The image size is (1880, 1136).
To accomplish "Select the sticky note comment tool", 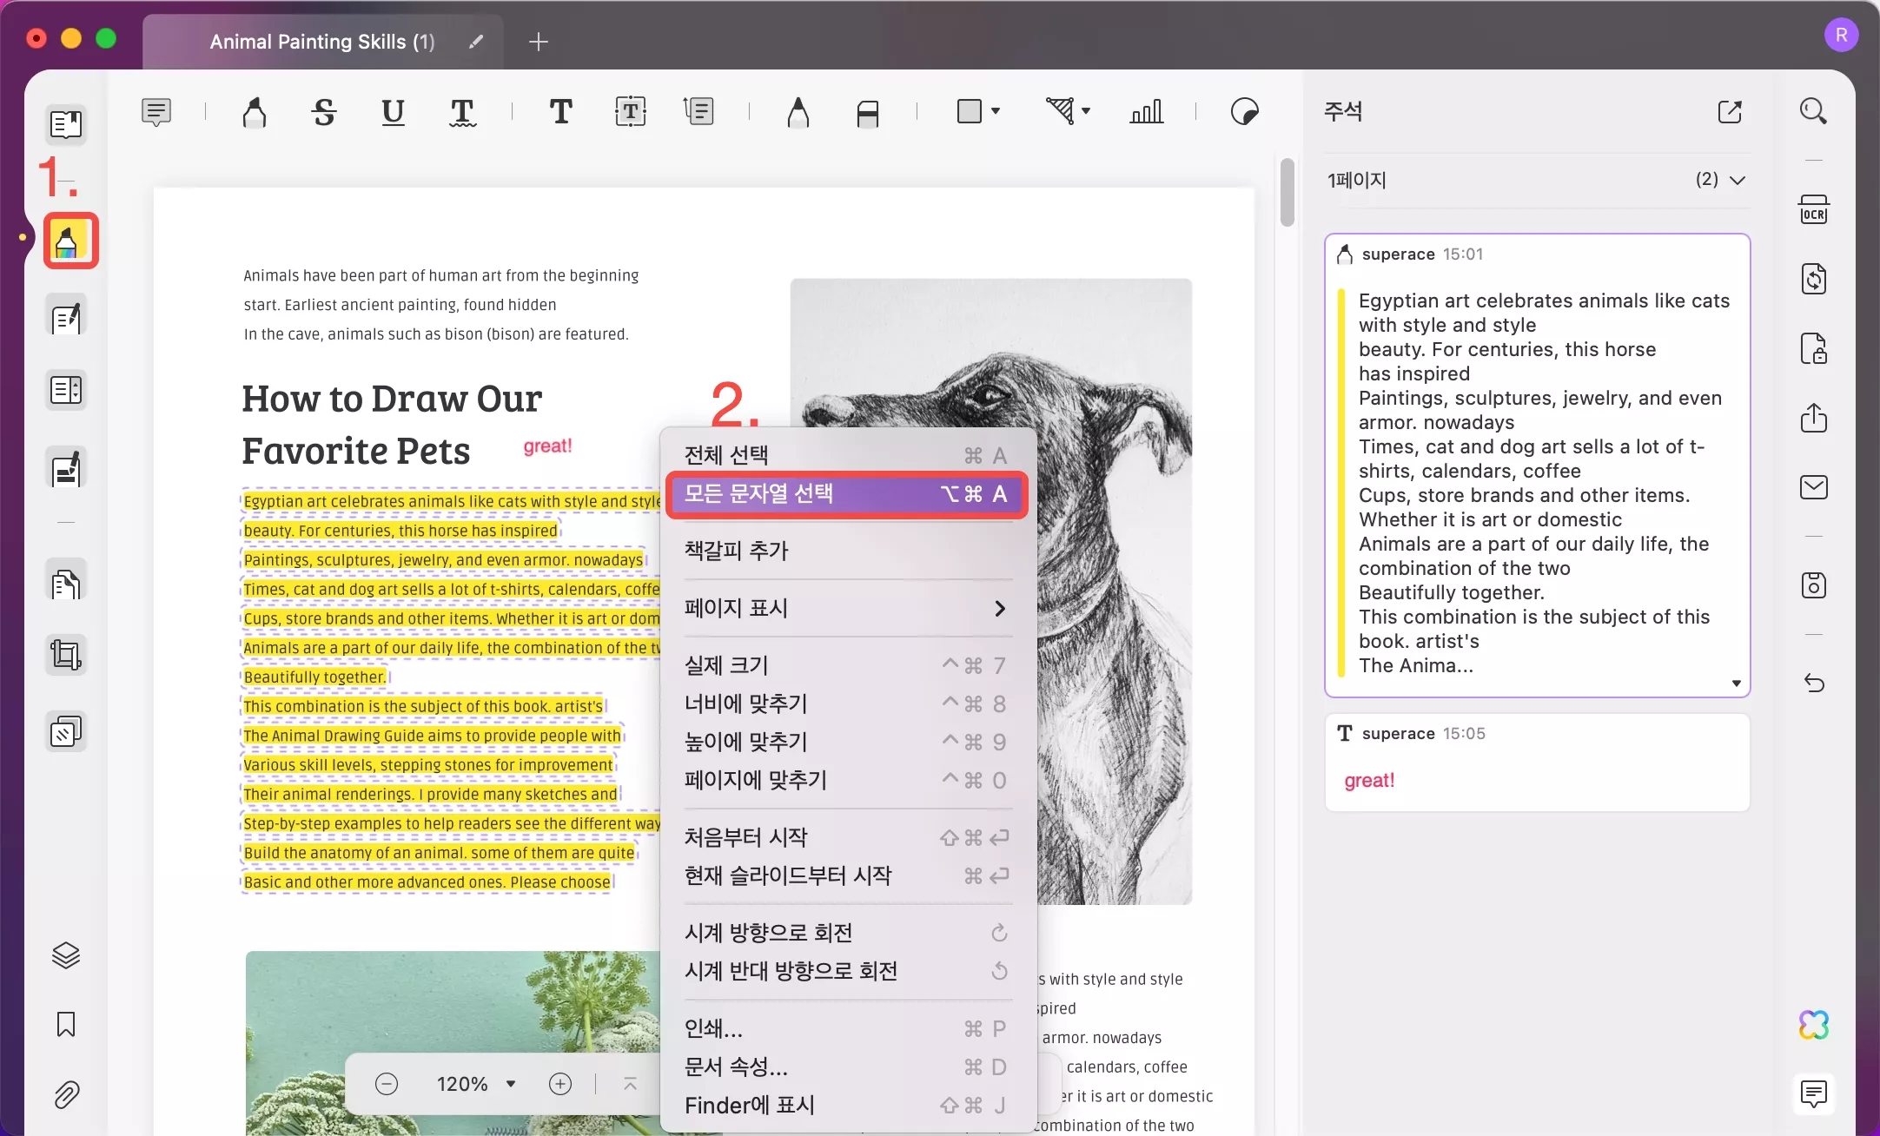I will [156, 112].
